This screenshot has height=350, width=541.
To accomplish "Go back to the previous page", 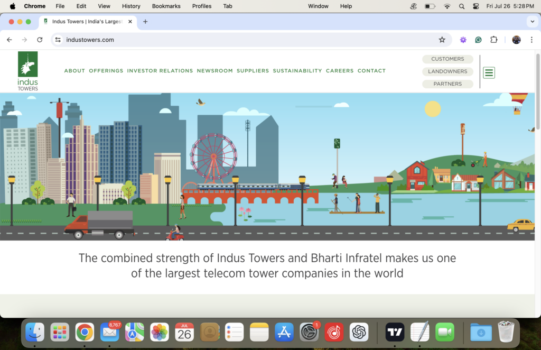I will click(10, 40).
